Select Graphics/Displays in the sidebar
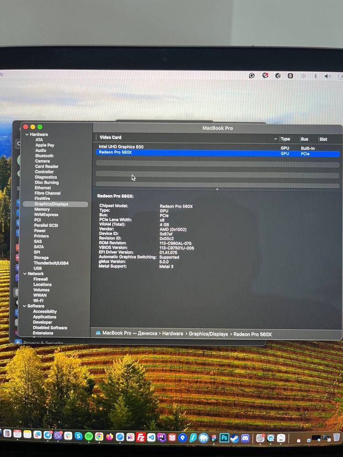 (x=55, y=204)
